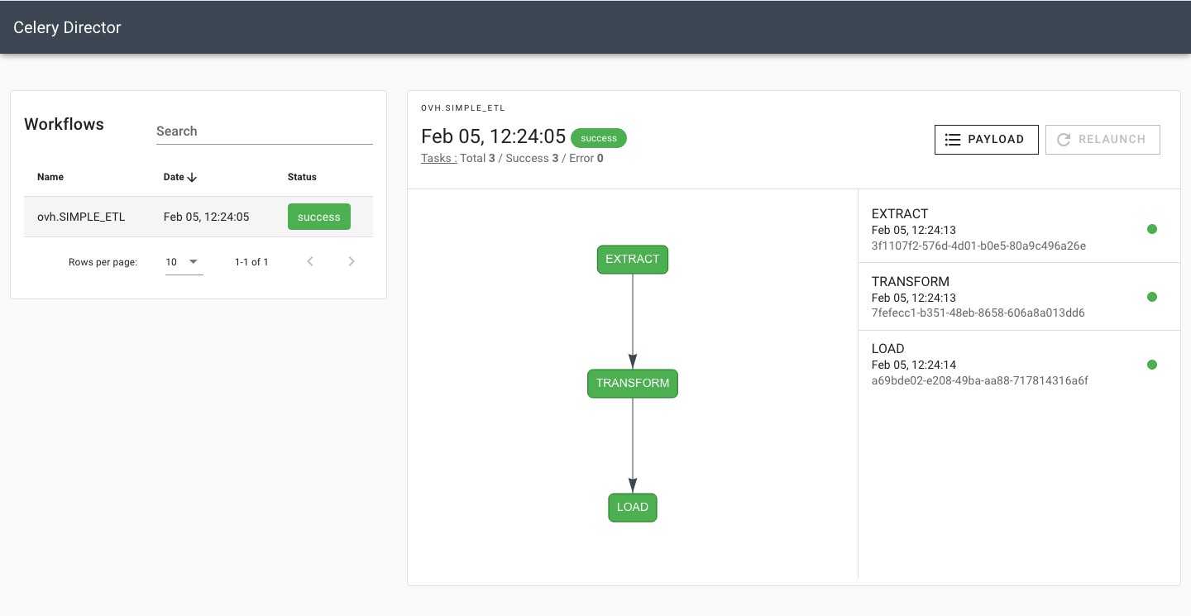Click the RELAUNCH refresh icon
This screenshot has height=616, width=1191.
(1064, 139)
